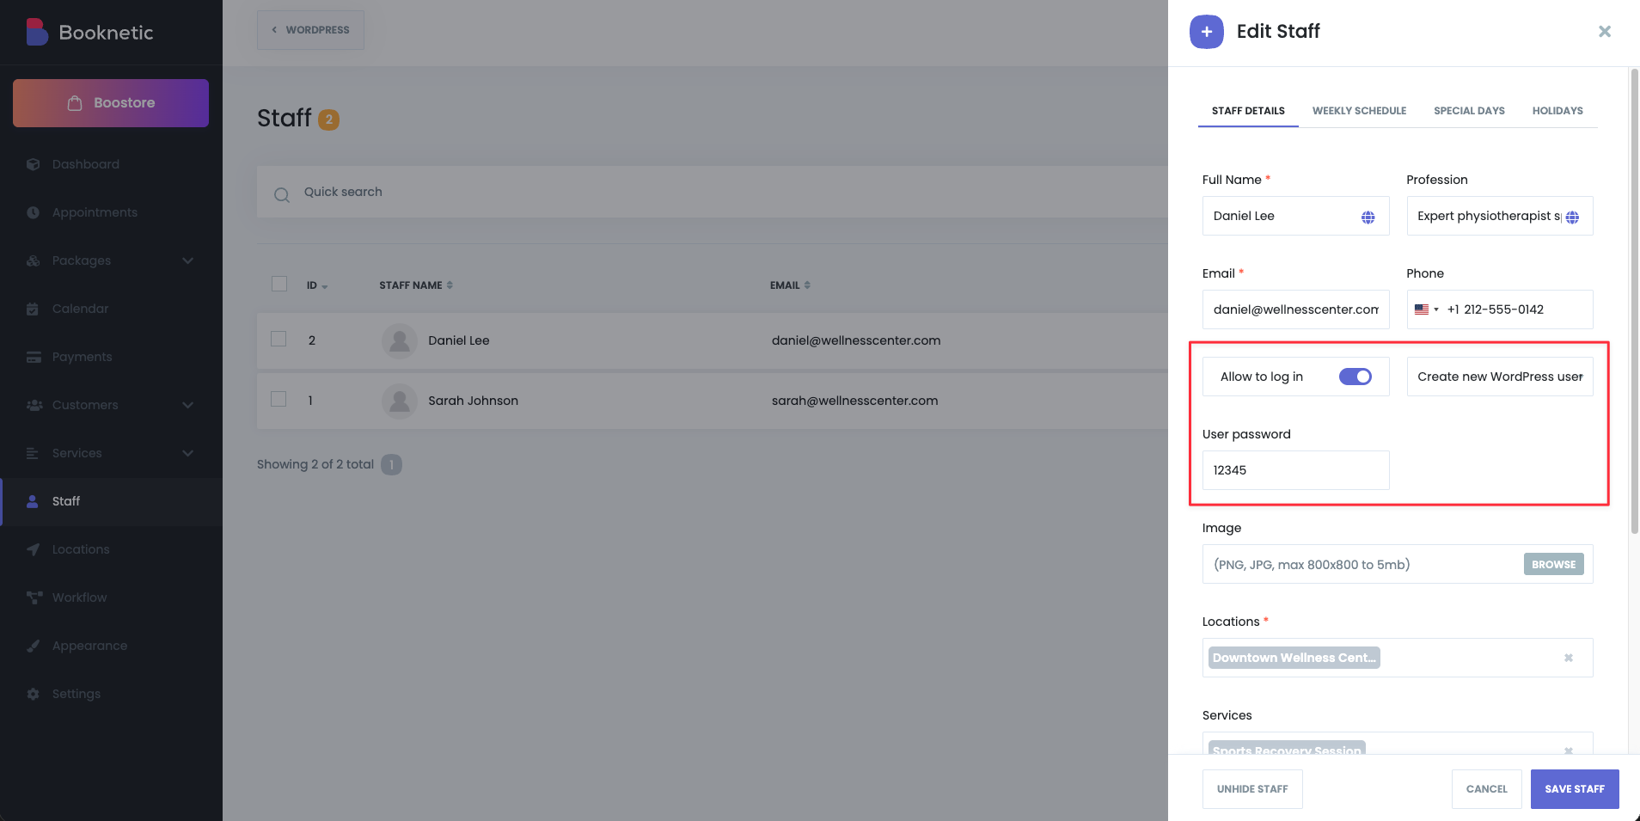Click the Browse image button

tap(1553, 565)
